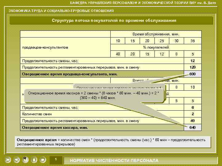Click the продавцом-консультантом row label
The height and width of the screenshot is (166, 222).
click(x=45, y=47)
